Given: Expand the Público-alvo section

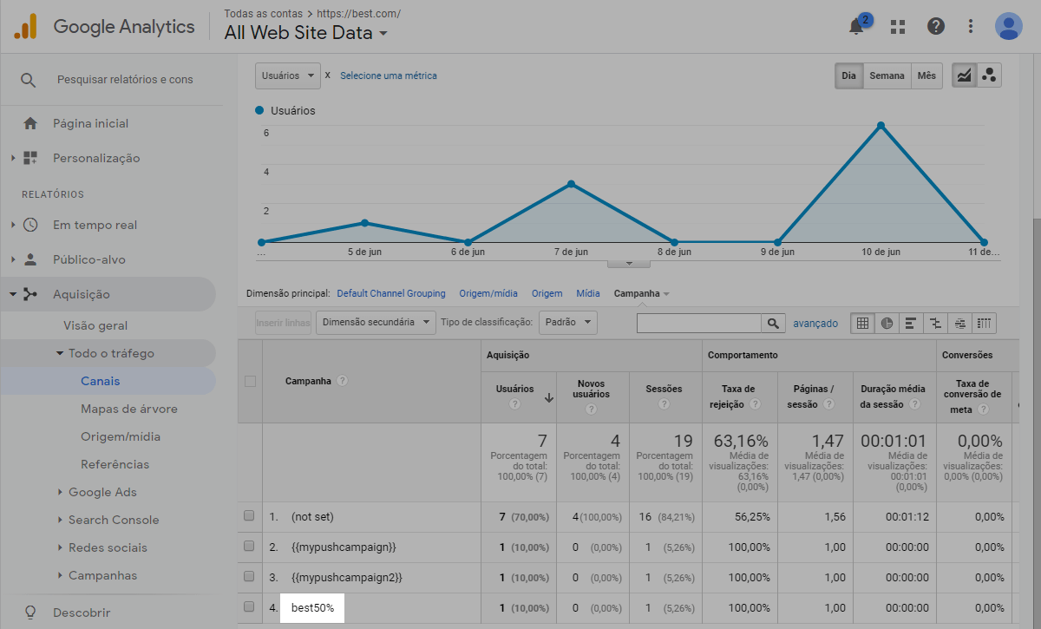Looking at the screenshot, I should click(13, 259).
